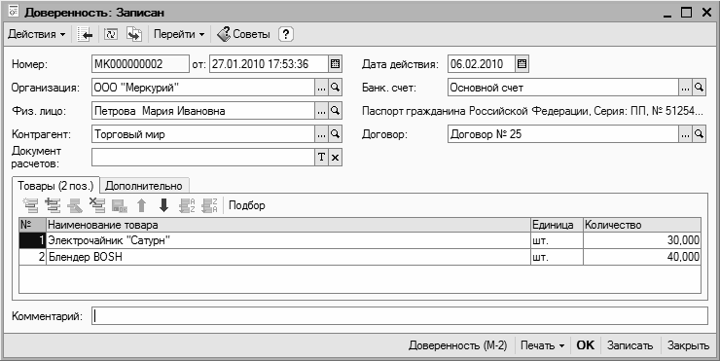
Task: Move row up with the up arrow
Action: [142, 205]
